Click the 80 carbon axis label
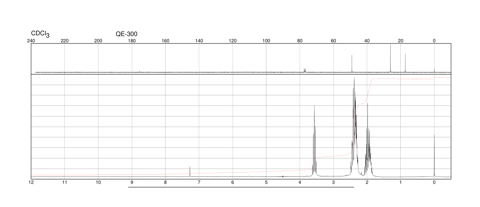The image size is (480, 207). tap(300, 41)
